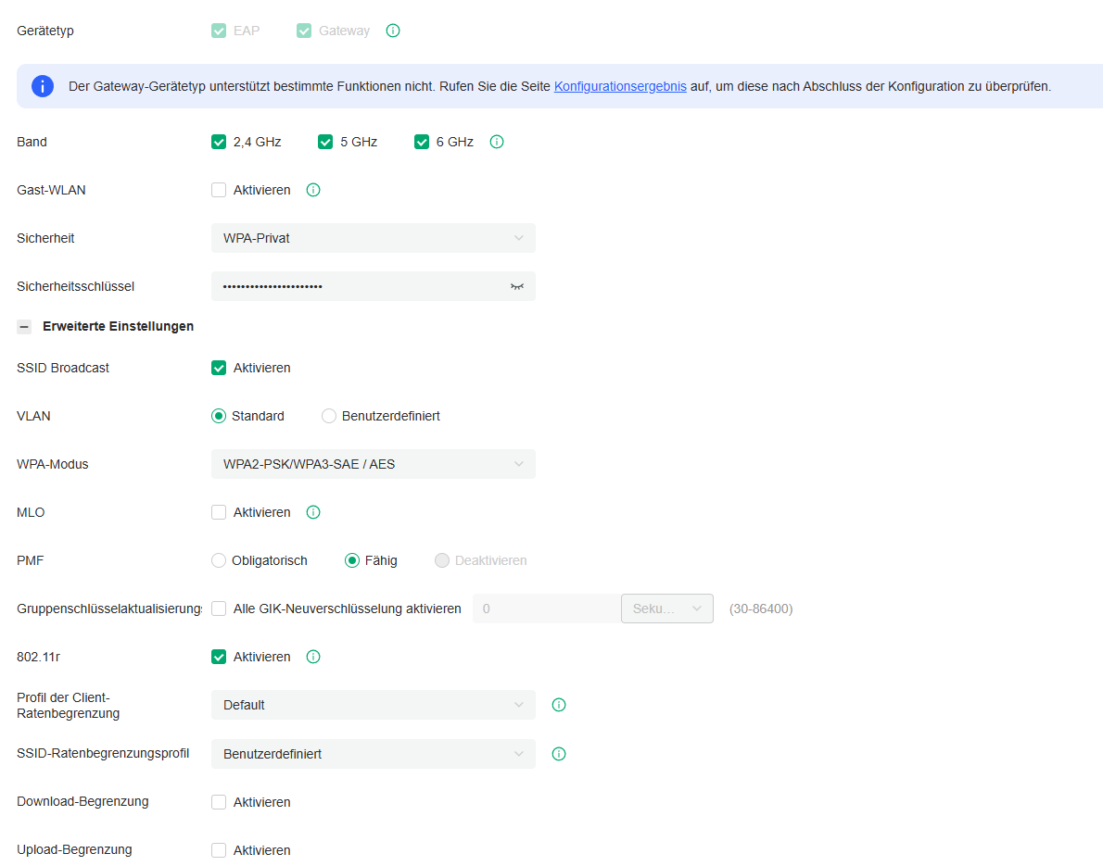
Task: Enable the Download-Begrenzung option
Action: point(219,802)
